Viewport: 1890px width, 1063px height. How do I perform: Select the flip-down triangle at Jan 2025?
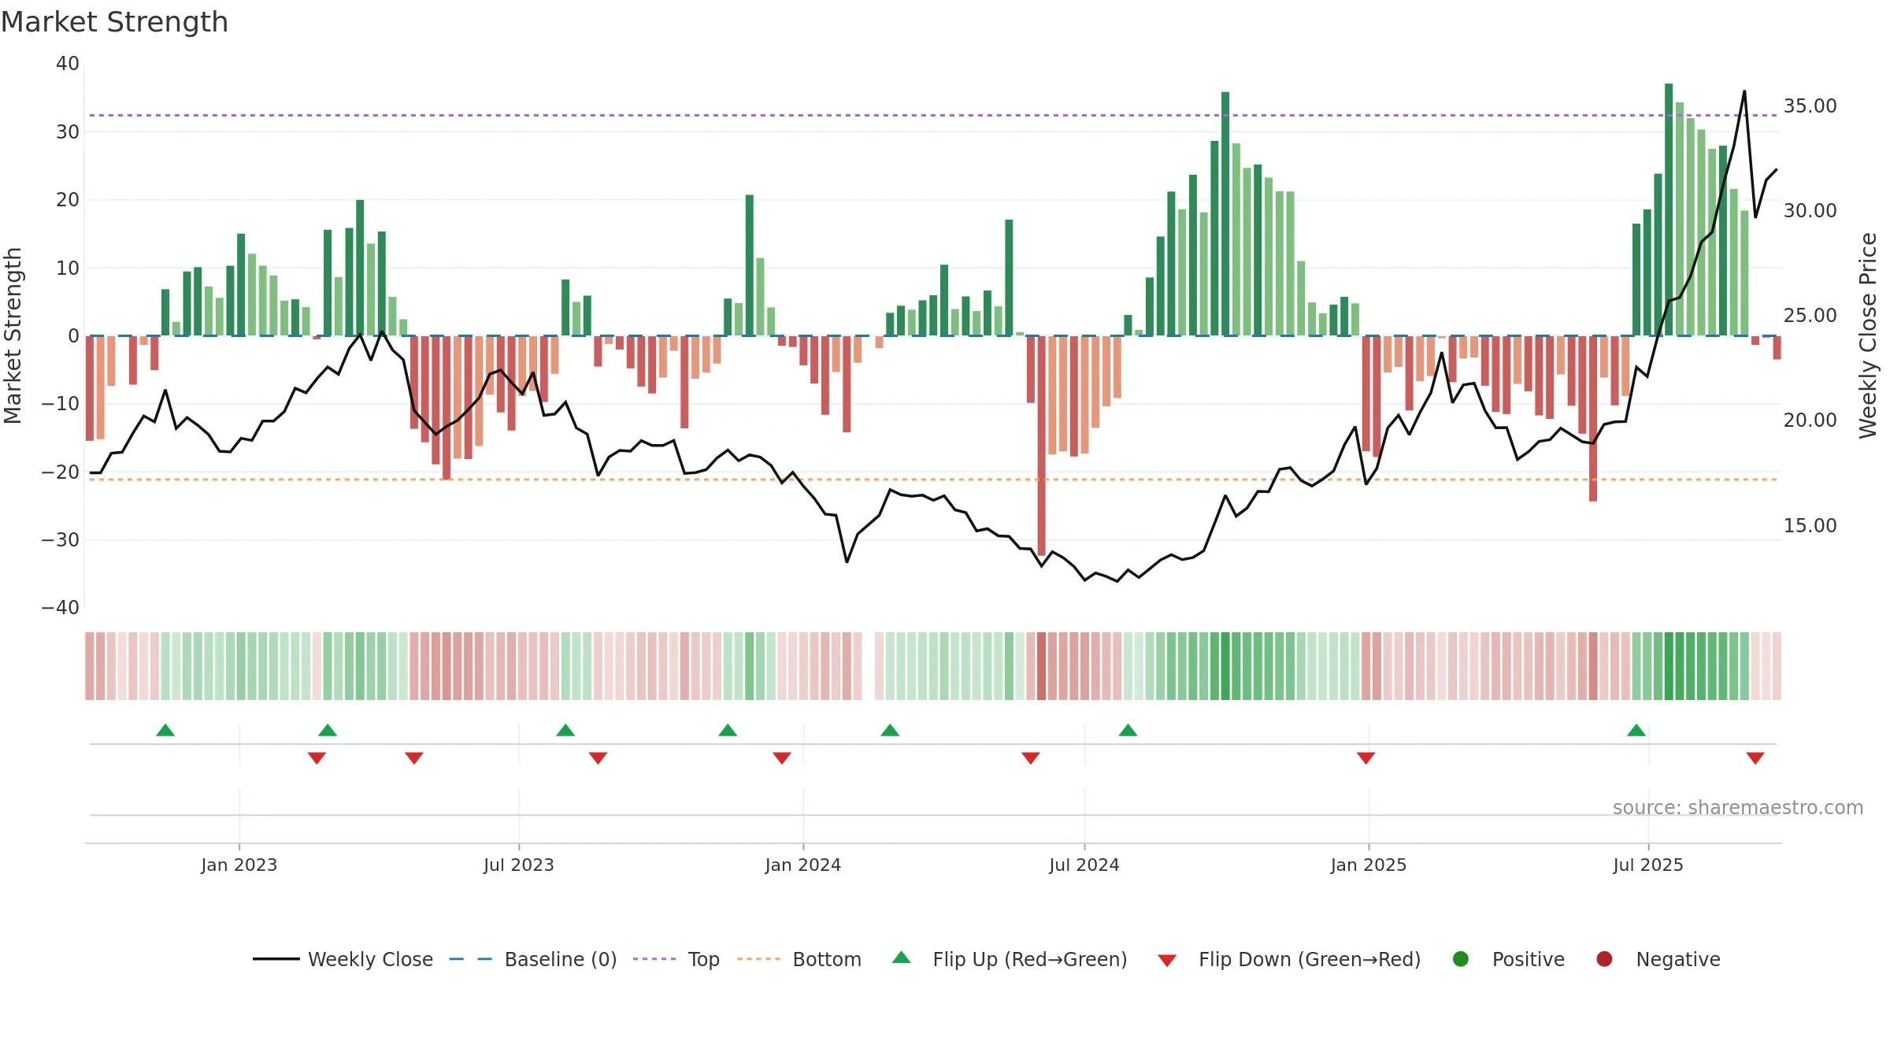[1366, 758]
